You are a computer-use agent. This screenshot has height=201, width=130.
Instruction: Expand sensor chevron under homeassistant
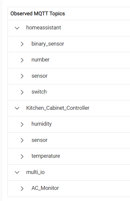[x=22, y=76]
